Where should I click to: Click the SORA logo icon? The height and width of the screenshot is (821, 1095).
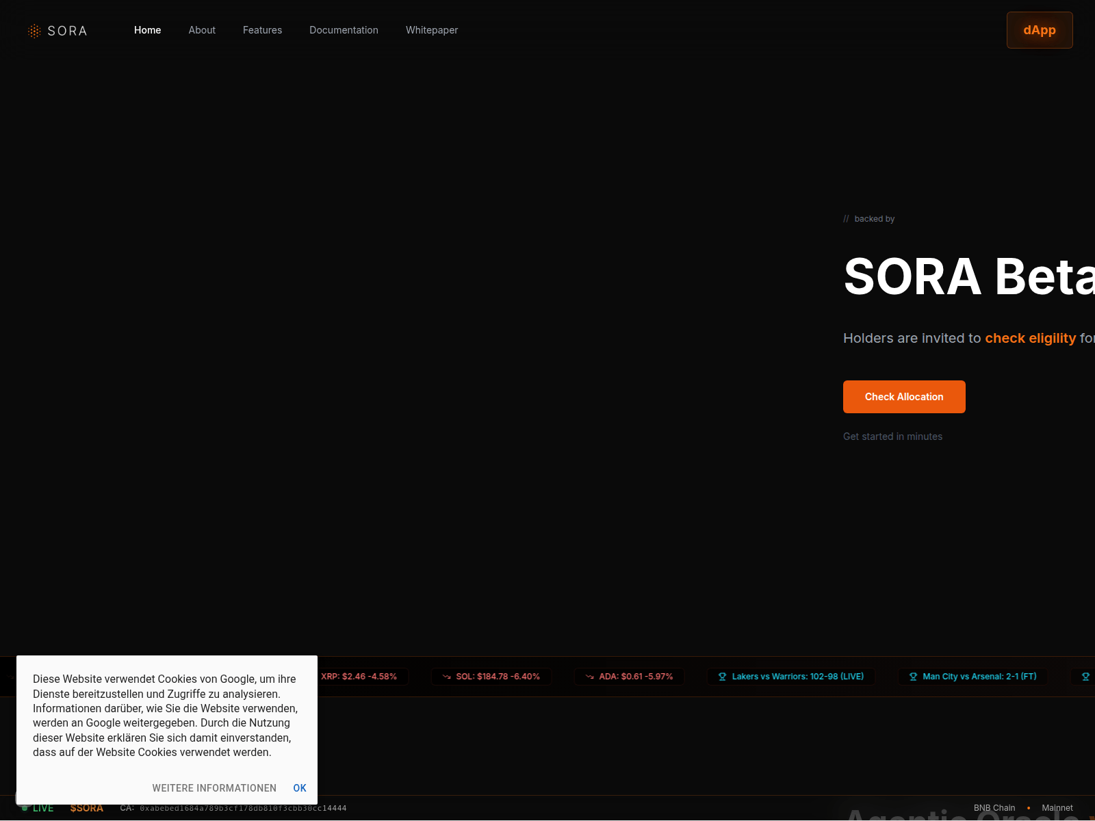pos(34,31)
